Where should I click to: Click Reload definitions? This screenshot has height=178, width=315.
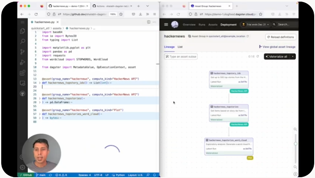pyautogui.click(x=281, y=37)
